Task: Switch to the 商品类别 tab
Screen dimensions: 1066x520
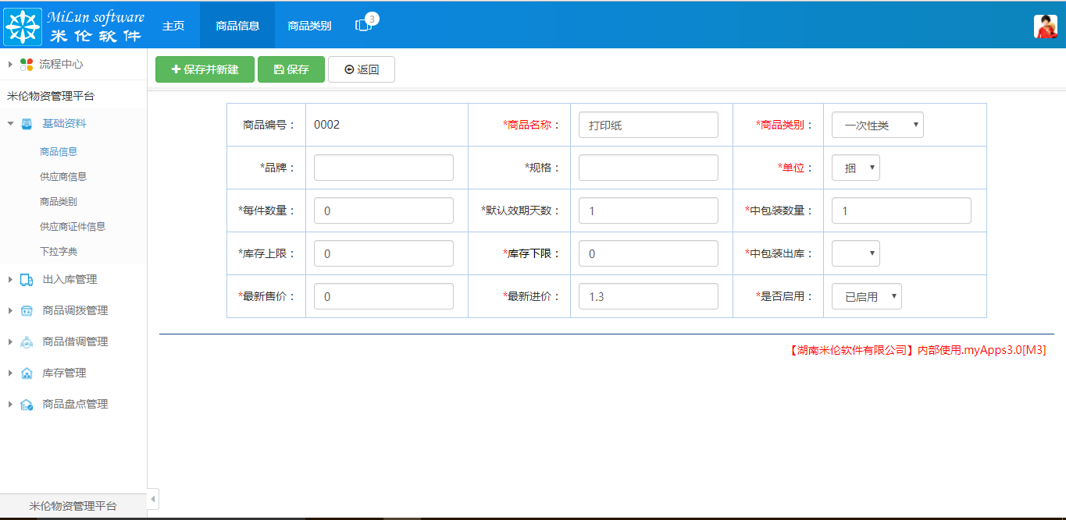Action: tap(309, 24)
